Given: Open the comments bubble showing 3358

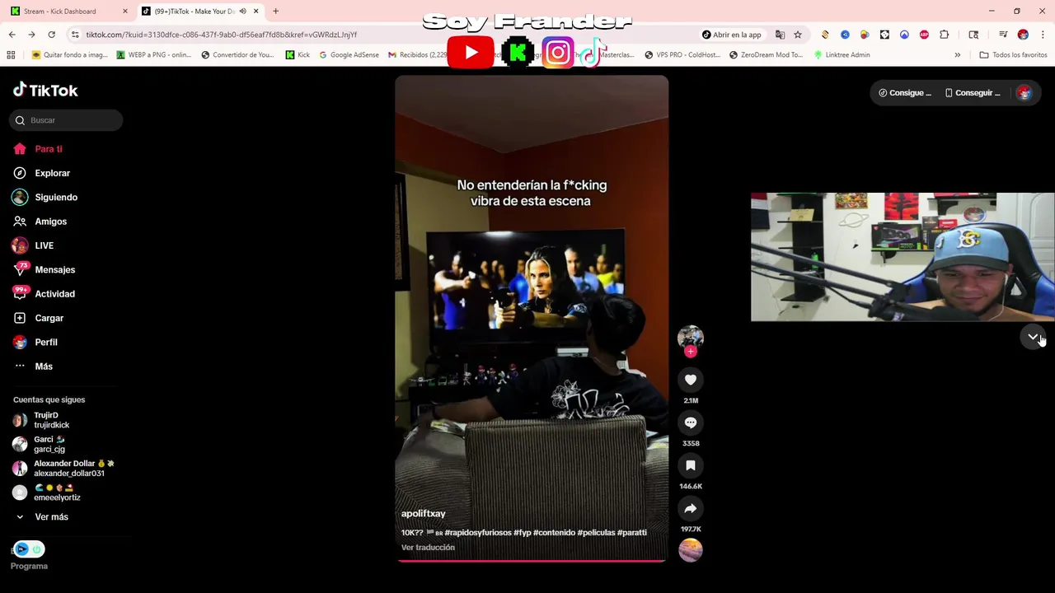Looking at the screenshot, I should (691, 423).
